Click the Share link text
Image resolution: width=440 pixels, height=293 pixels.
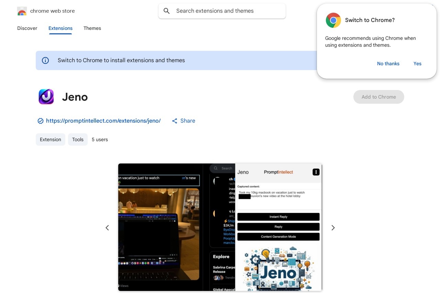tap(188, 121)
